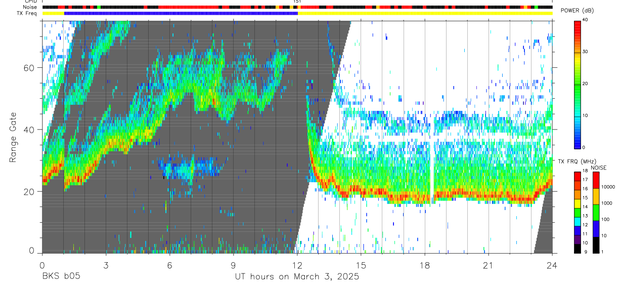This screenshot has height=287, width=621.
Task: Click the 14 MHz label on TX frequency scale
Action: click(586, 207)
